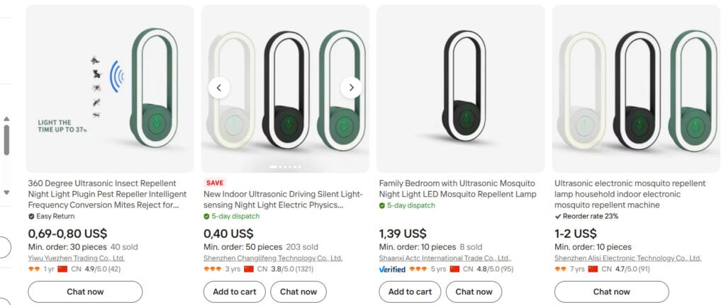The height and width of the screenshot is (305, 726).
Task: Open Shenzhen Changlifeng Technology Co. supplier link
Action: pyautogui.click(x=273, y=258)
